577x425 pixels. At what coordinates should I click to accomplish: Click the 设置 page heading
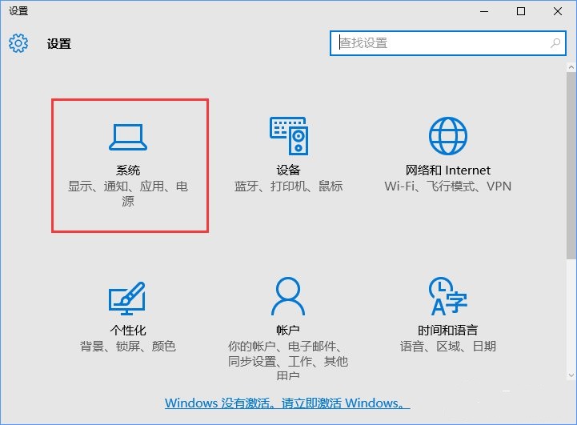(59, 44)
